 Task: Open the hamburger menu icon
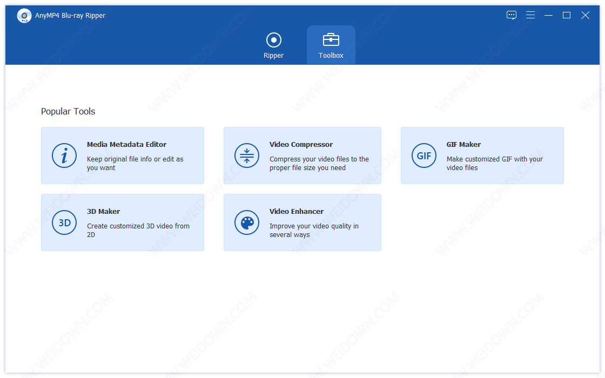(x=530, y=15)
